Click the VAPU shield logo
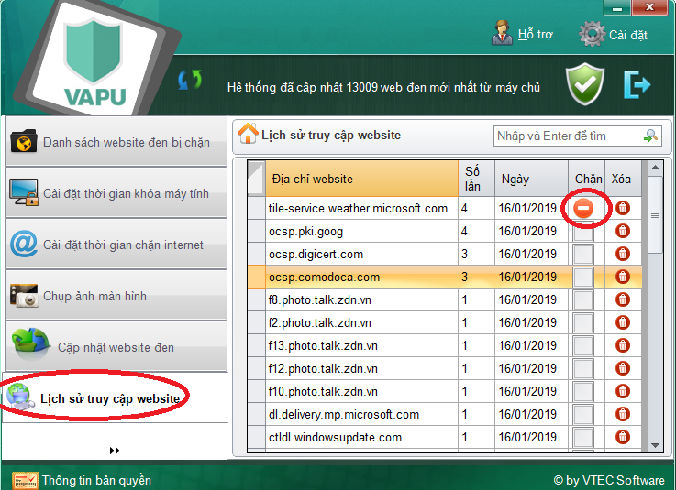 click(94, 60)
